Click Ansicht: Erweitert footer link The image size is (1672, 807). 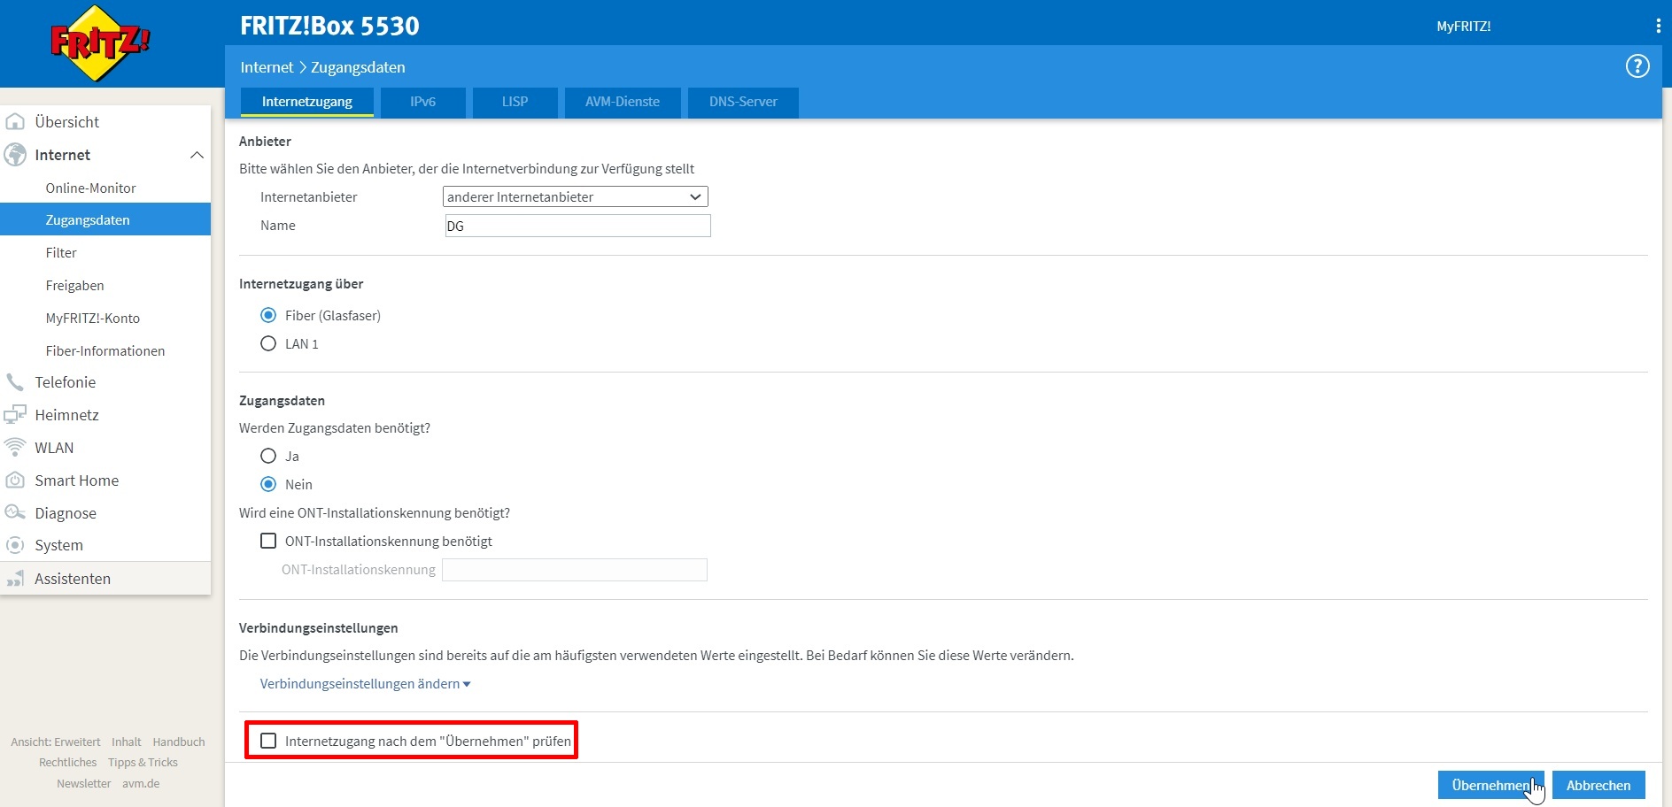(x=56, y=742)
